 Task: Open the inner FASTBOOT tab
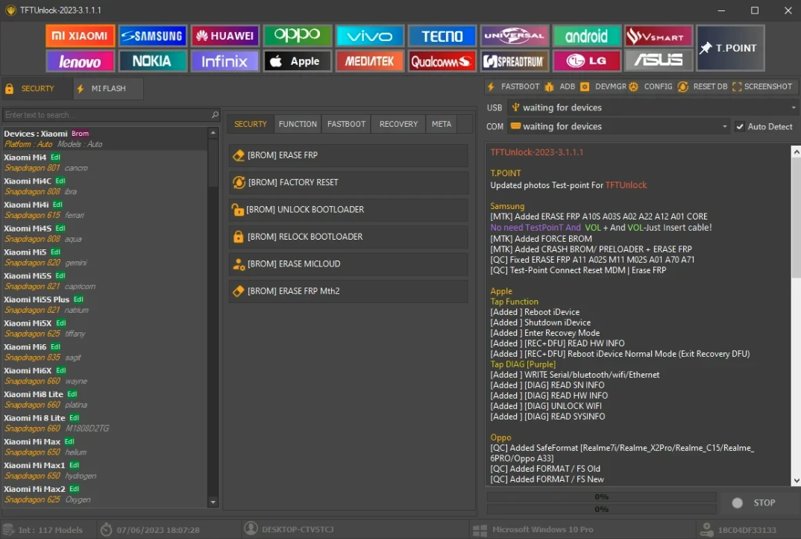tap(346, 124)
